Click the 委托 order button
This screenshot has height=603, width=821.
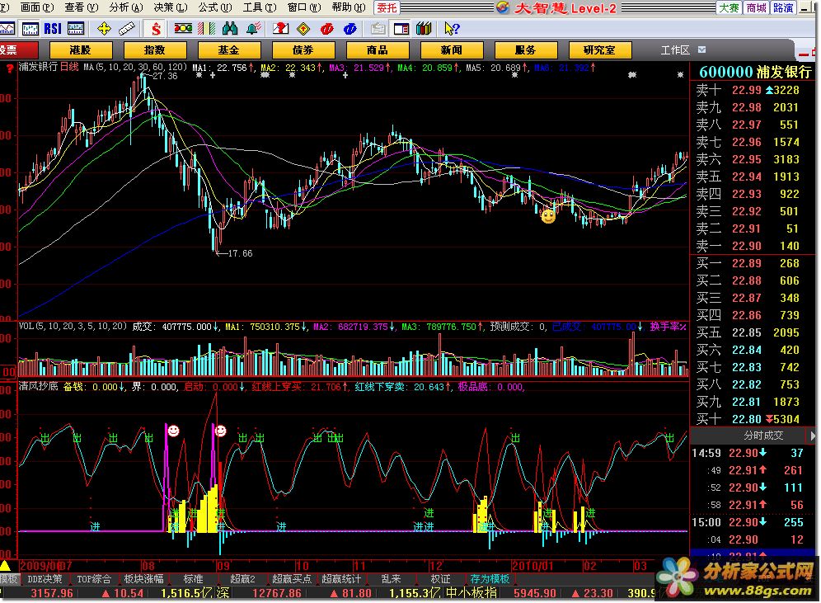tap(387, 8)
